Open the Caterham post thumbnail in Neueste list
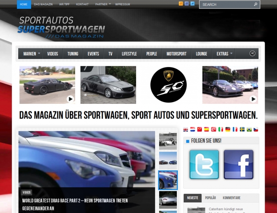 click(x=196, y=210)
